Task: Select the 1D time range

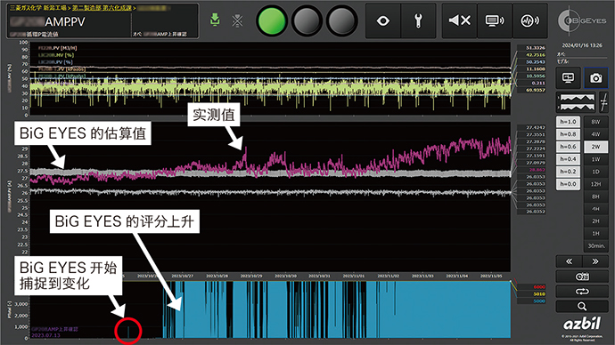Action: point(595,172)
